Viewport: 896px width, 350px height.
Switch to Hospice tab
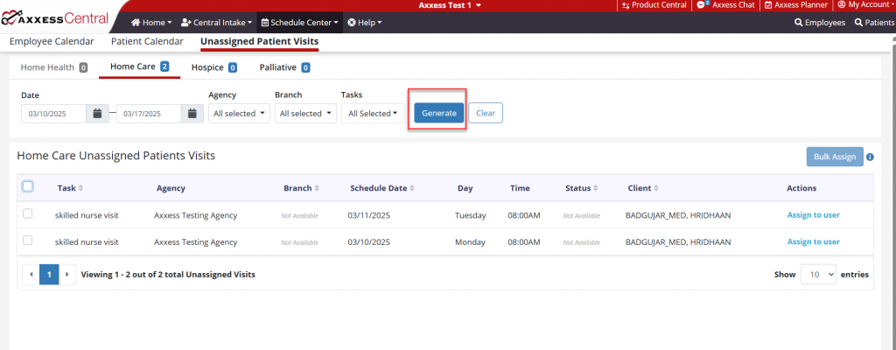point(214,67)
